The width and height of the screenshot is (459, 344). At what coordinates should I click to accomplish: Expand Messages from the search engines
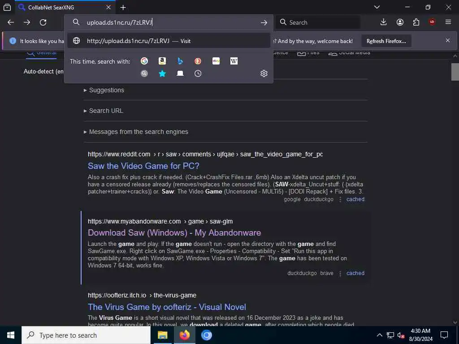click(x=136, y=132)
